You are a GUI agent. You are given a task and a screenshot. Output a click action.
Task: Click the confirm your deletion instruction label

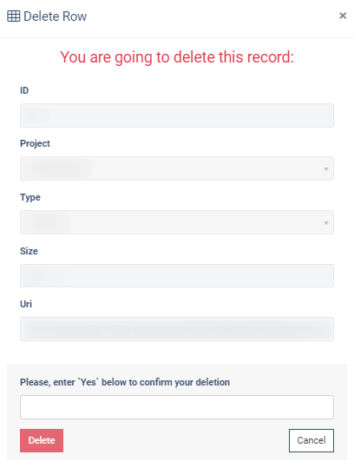(125, 382)
